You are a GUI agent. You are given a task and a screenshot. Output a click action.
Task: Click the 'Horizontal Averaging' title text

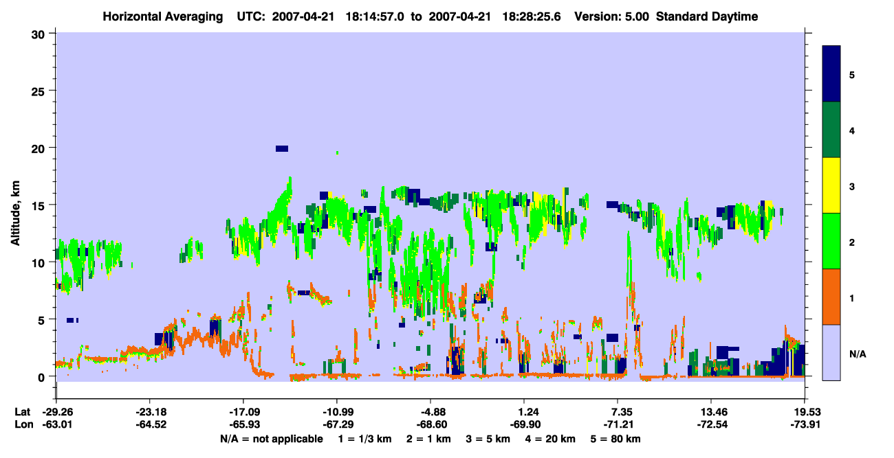(162, 16)
